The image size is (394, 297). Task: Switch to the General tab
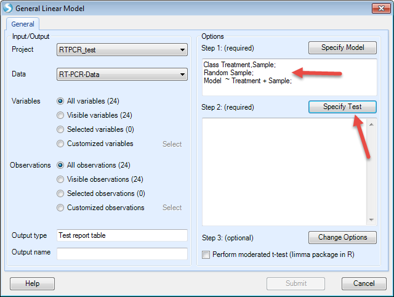coord(23,24)
